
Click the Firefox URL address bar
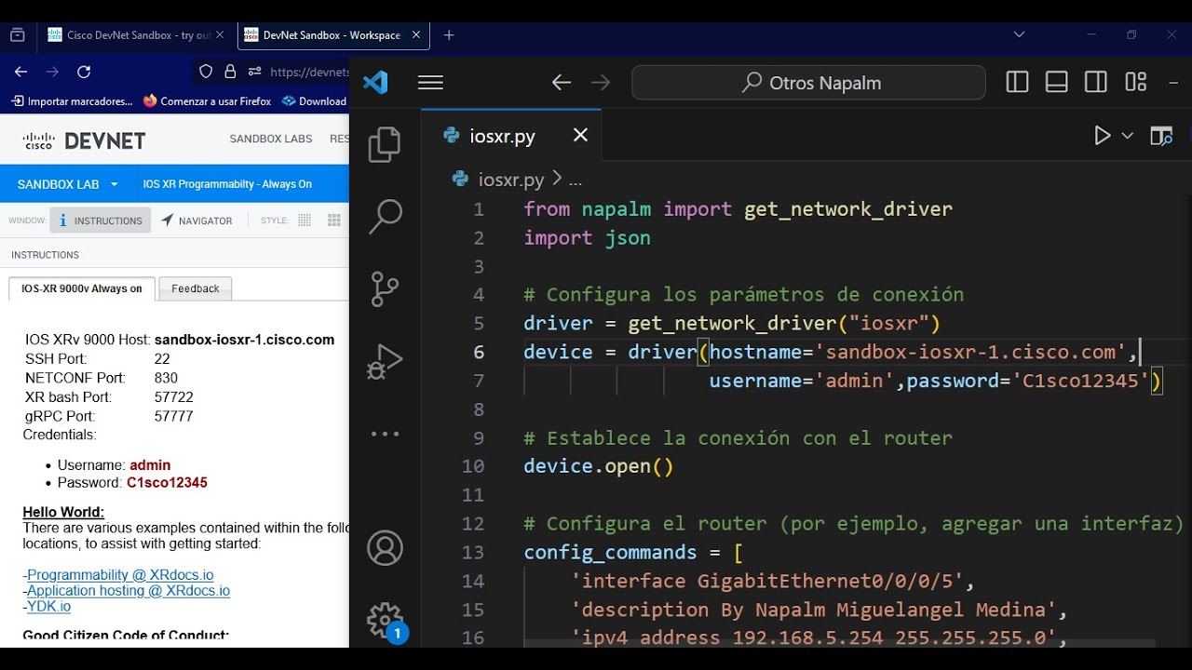pos(307,72)
